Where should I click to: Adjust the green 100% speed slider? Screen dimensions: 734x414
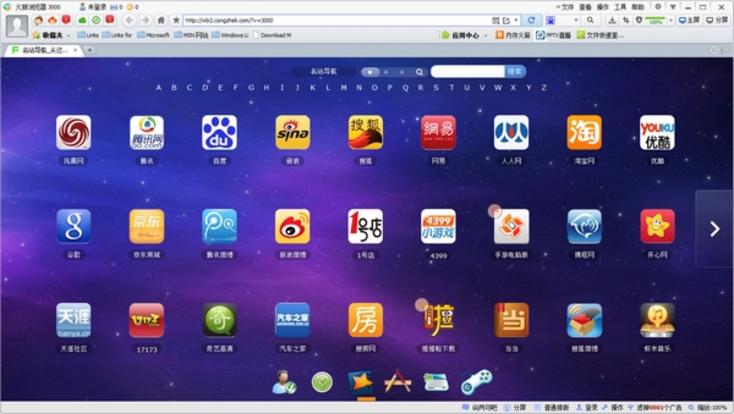pyautogui.click(x=654, y=18)
